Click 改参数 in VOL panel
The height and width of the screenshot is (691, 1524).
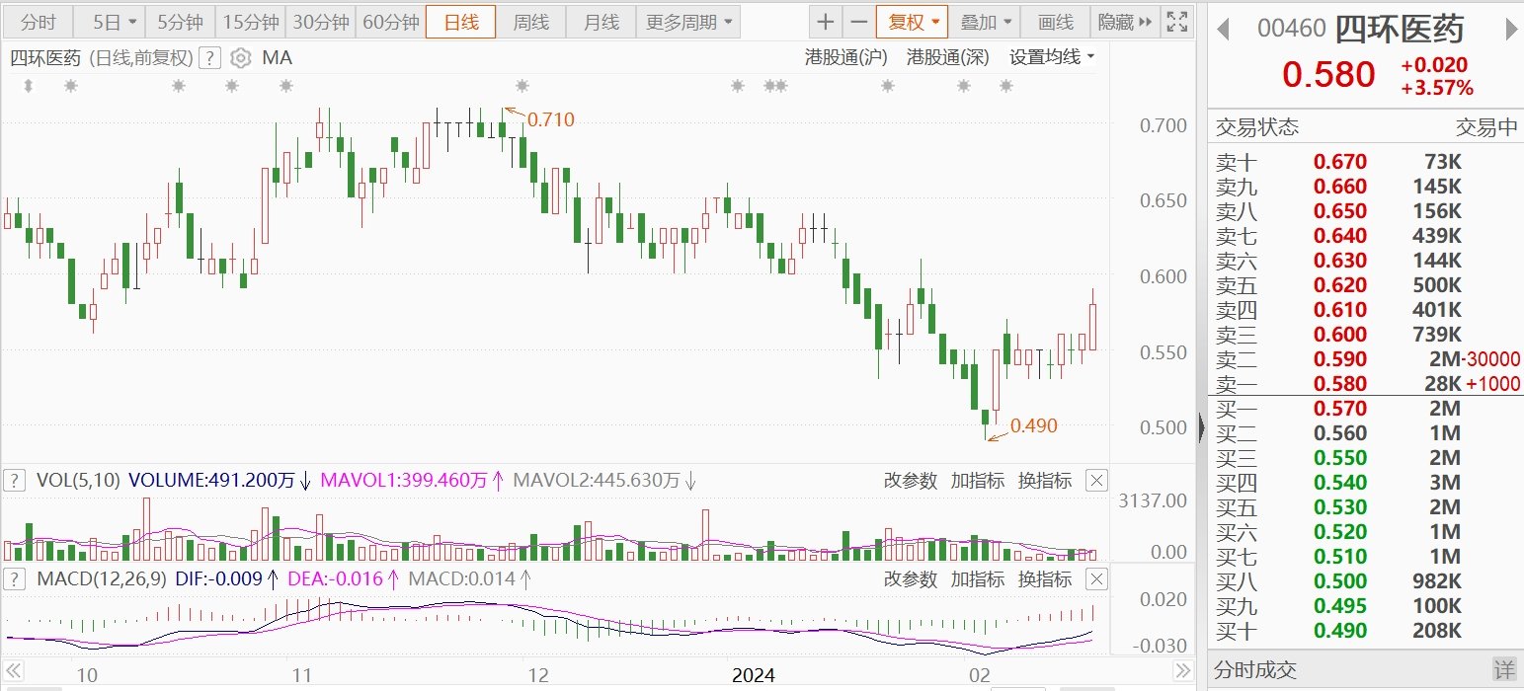click(x=910, y=481)
